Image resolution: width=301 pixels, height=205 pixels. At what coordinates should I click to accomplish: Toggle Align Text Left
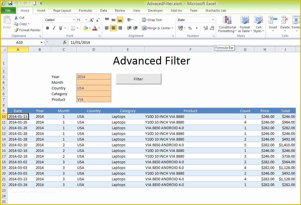point(107,28)
